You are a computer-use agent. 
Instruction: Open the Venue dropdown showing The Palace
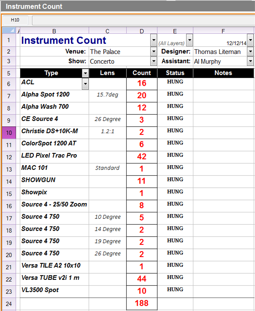(154, 52)
